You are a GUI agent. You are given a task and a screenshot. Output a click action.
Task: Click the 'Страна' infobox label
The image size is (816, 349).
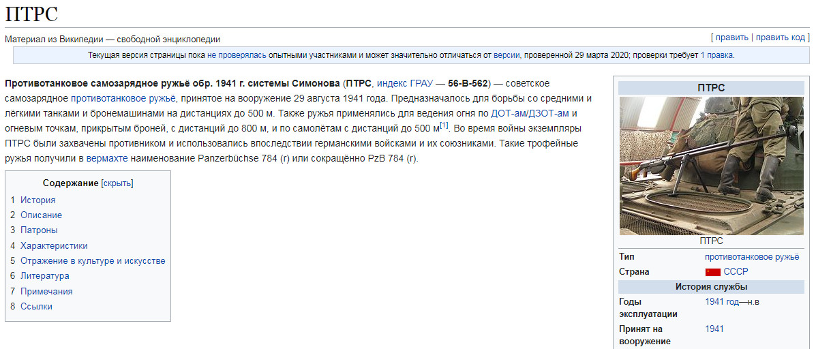click(635, 272)
